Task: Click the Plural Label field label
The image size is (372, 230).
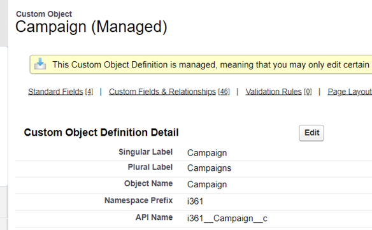Action: pyautogui.click(x=150, y=167)
